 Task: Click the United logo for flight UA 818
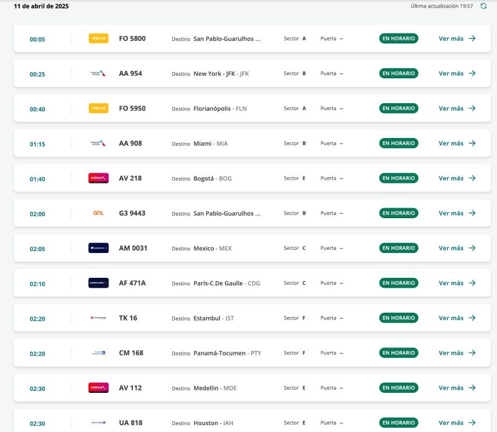tap(98, 423)
